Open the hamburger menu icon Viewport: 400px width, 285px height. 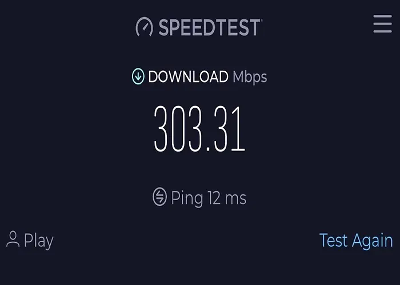(x=382, y=24)
